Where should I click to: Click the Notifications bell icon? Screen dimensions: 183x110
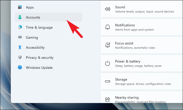tap(108, 27)
